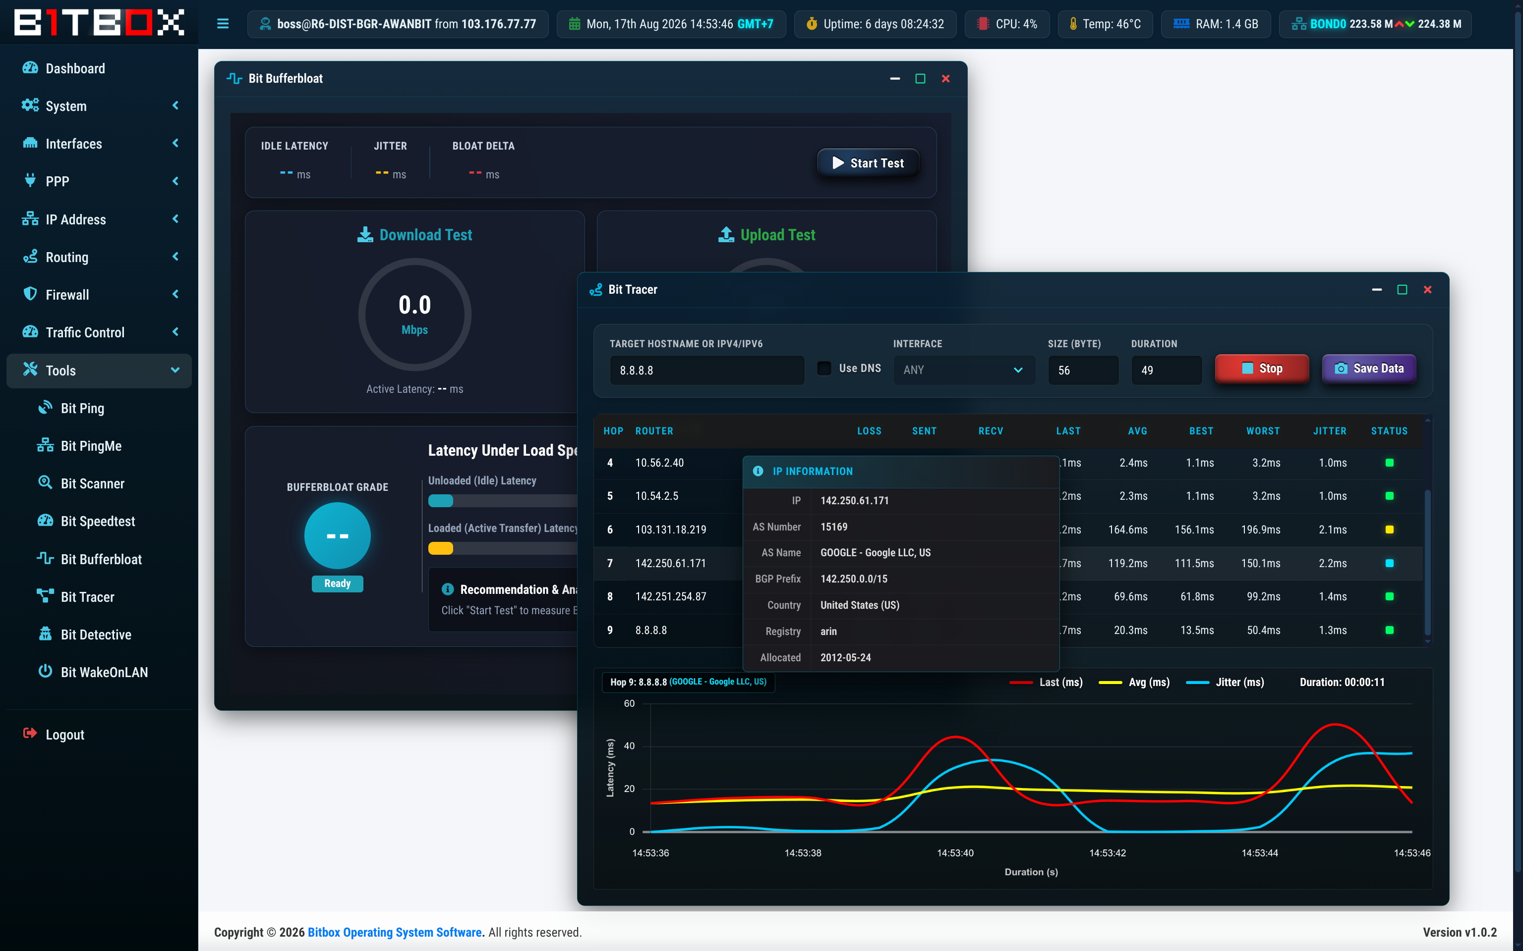Screen dimensions: 1523x951
Task: Click the Recommendation info icon in Bufferbloat
Action: [448, 589]
